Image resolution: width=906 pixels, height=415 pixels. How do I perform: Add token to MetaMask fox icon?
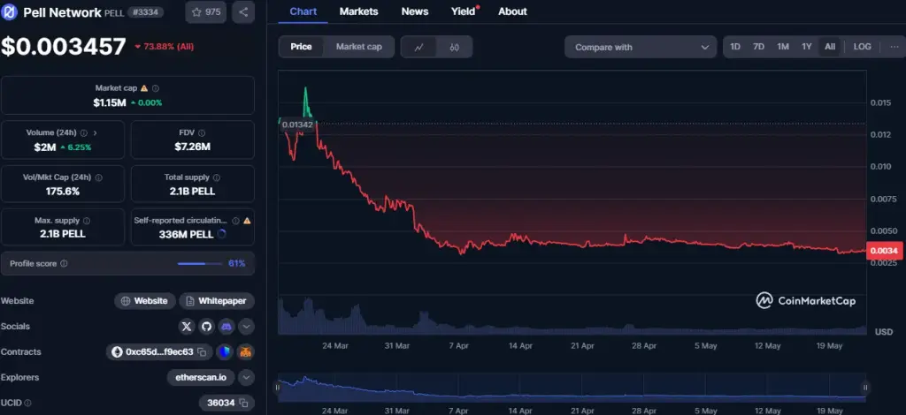tap(246, 351)
